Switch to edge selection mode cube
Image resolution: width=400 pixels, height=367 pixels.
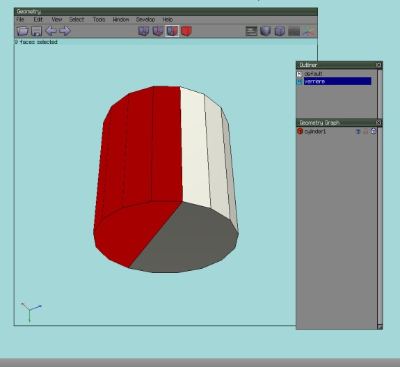point(158,31)
